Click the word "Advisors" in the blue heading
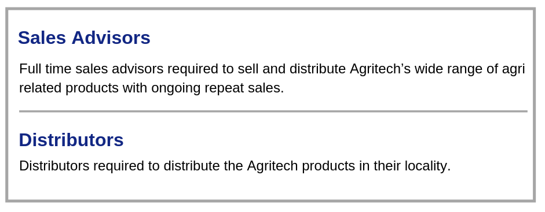This screenshot has height=212, width=545. (x=111, y=38)
